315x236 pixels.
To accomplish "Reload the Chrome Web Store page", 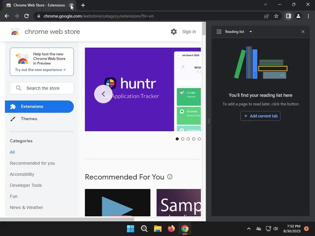I will 26,16.
